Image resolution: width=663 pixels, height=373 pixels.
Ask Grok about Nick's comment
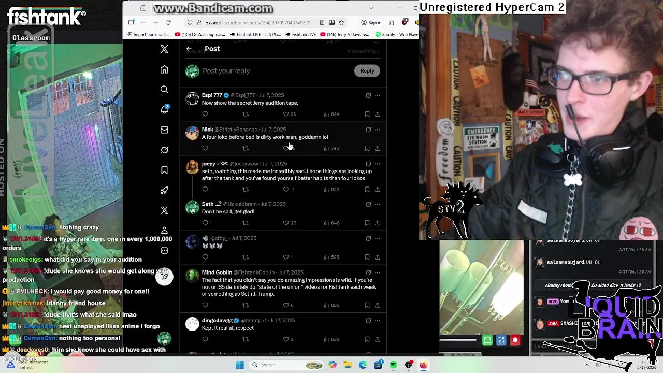pos(368,130)
